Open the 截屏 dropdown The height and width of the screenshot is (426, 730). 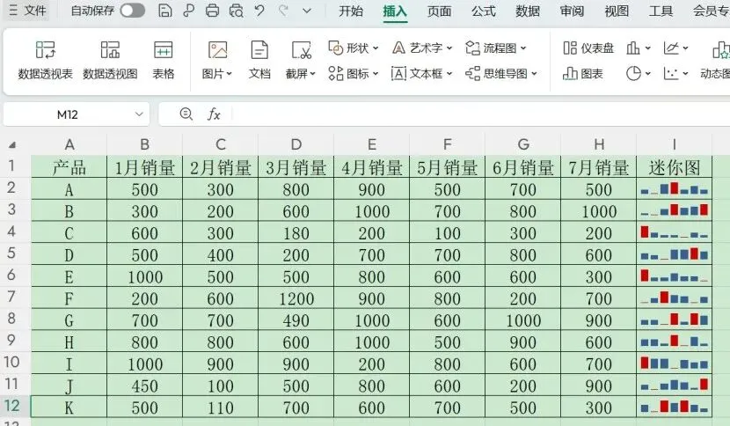click(x=301, y=60)
